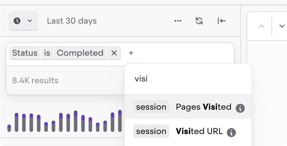Click the 8.4K results count text
This screenshot has width=287, height=146.
[35, 80]
